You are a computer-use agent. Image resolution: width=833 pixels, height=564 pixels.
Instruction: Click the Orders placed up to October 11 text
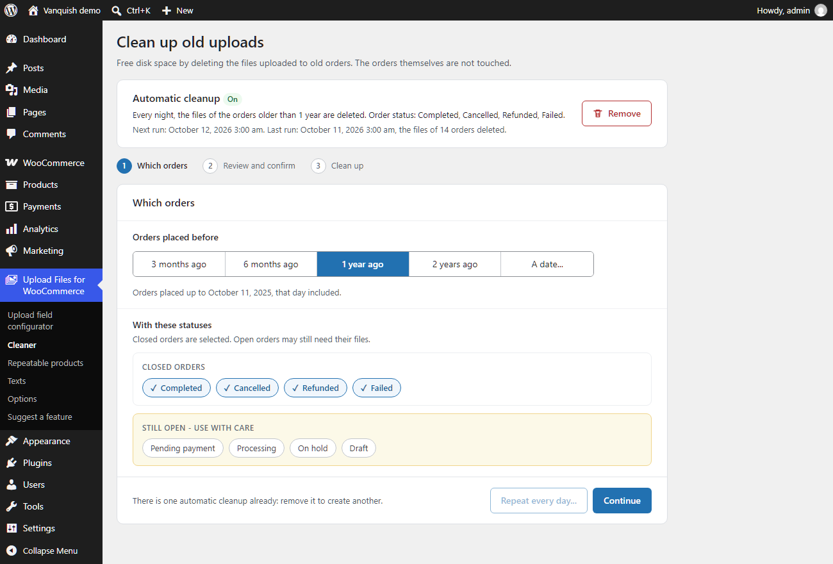point(237,292)
